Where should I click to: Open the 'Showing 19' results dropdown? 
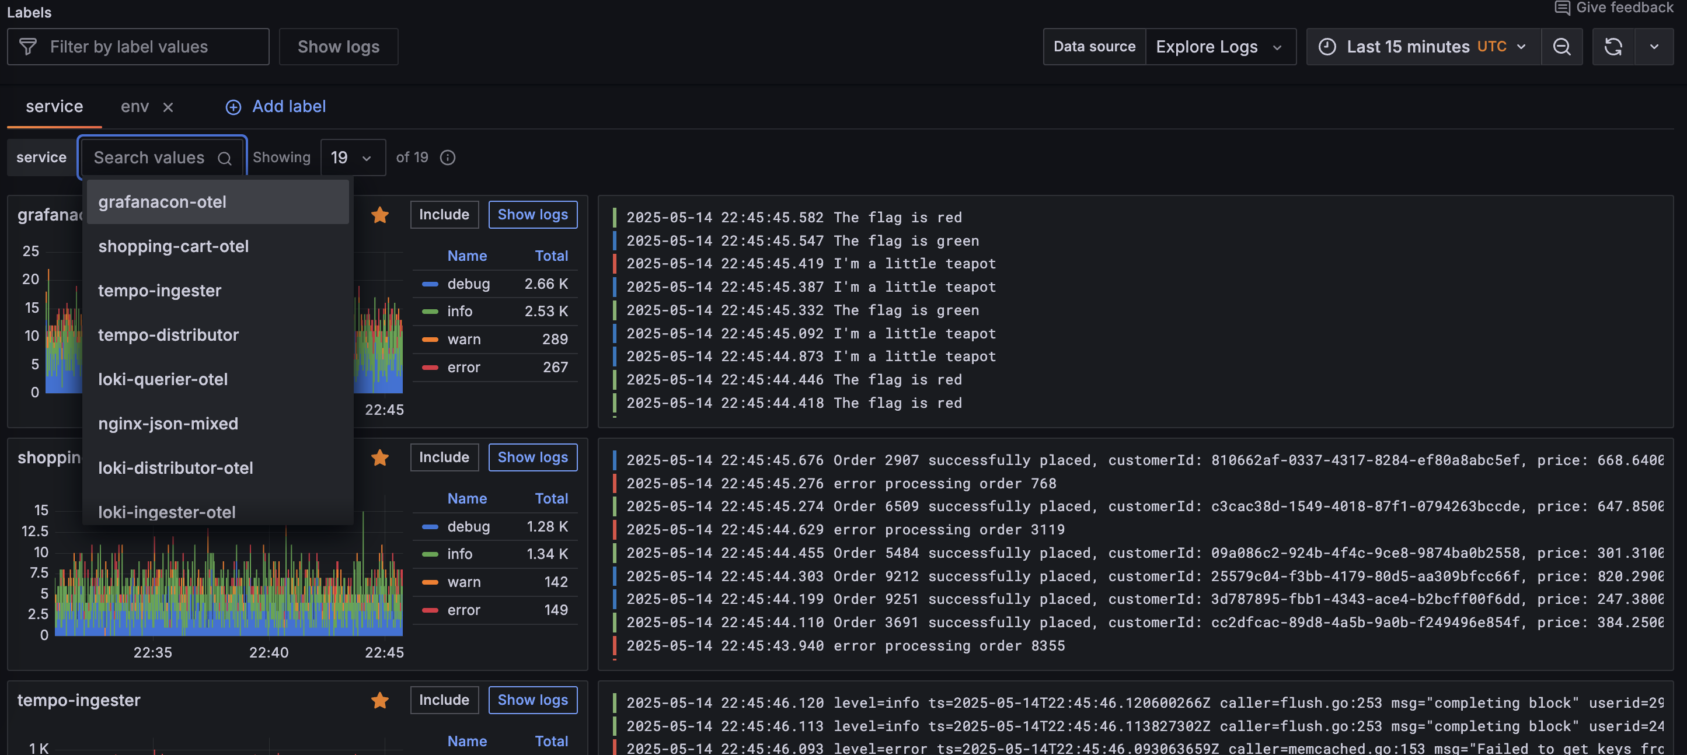tap(353, 157)
